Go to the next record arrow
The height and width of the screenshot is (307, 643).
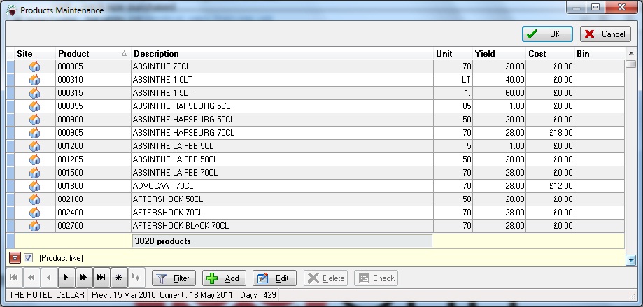tap(66, 278)
